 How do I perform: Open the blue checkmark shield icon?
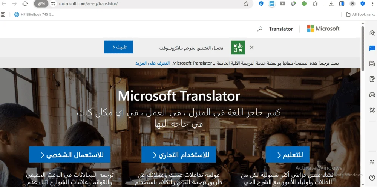[x=363, y=4]
